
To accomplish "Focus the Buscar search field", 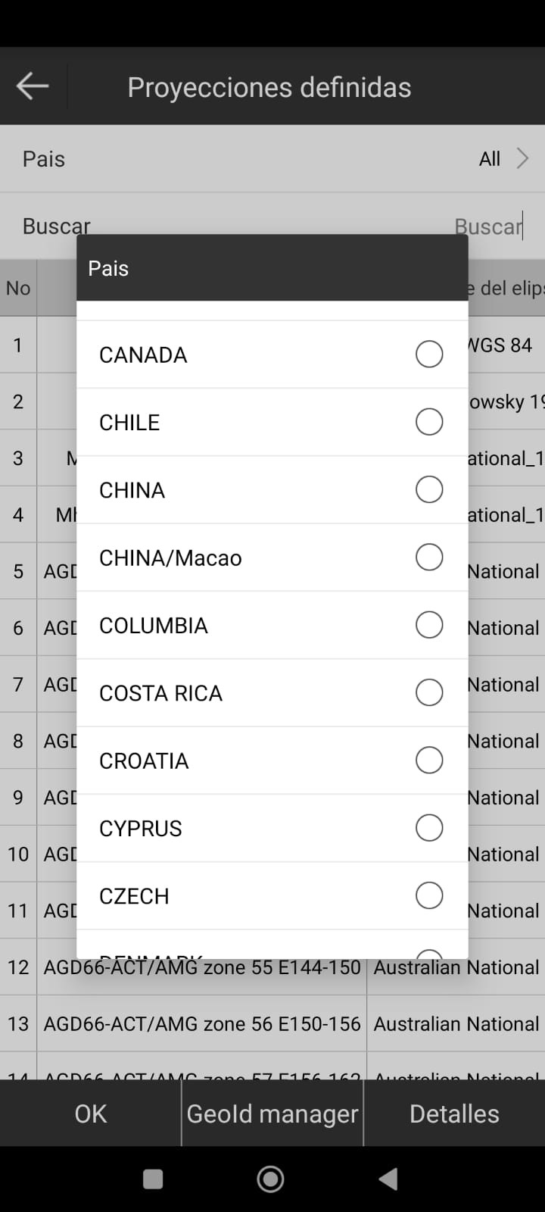I will pyautogui.click(x=272, y=226).
